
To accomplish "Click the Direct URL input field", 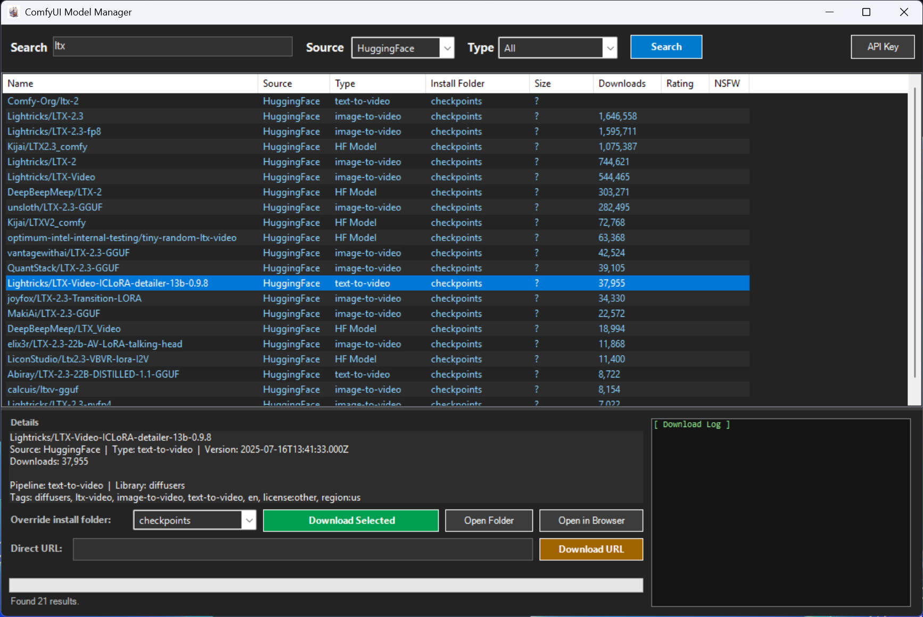I will pos(302,549).
